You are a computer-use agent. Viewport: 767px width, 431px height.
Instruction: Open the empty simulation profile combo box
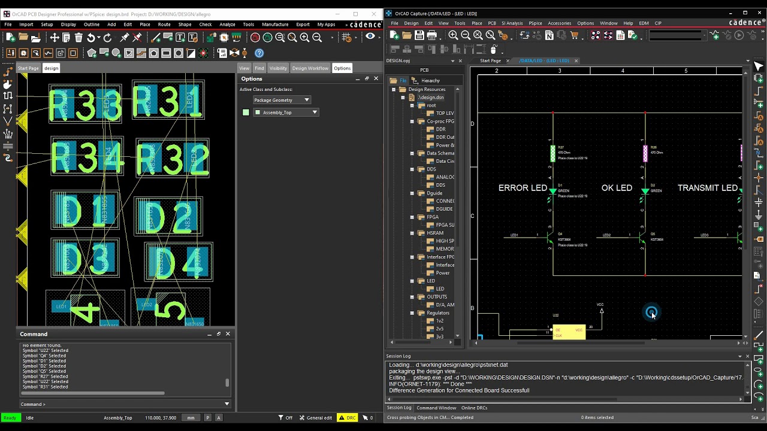coord(677,35)
